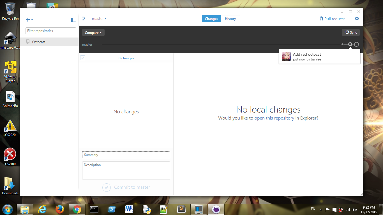The width and height of the screenshot is (383, 215).
Task: Open the Compare dropdown
Action: click(93, 32)
